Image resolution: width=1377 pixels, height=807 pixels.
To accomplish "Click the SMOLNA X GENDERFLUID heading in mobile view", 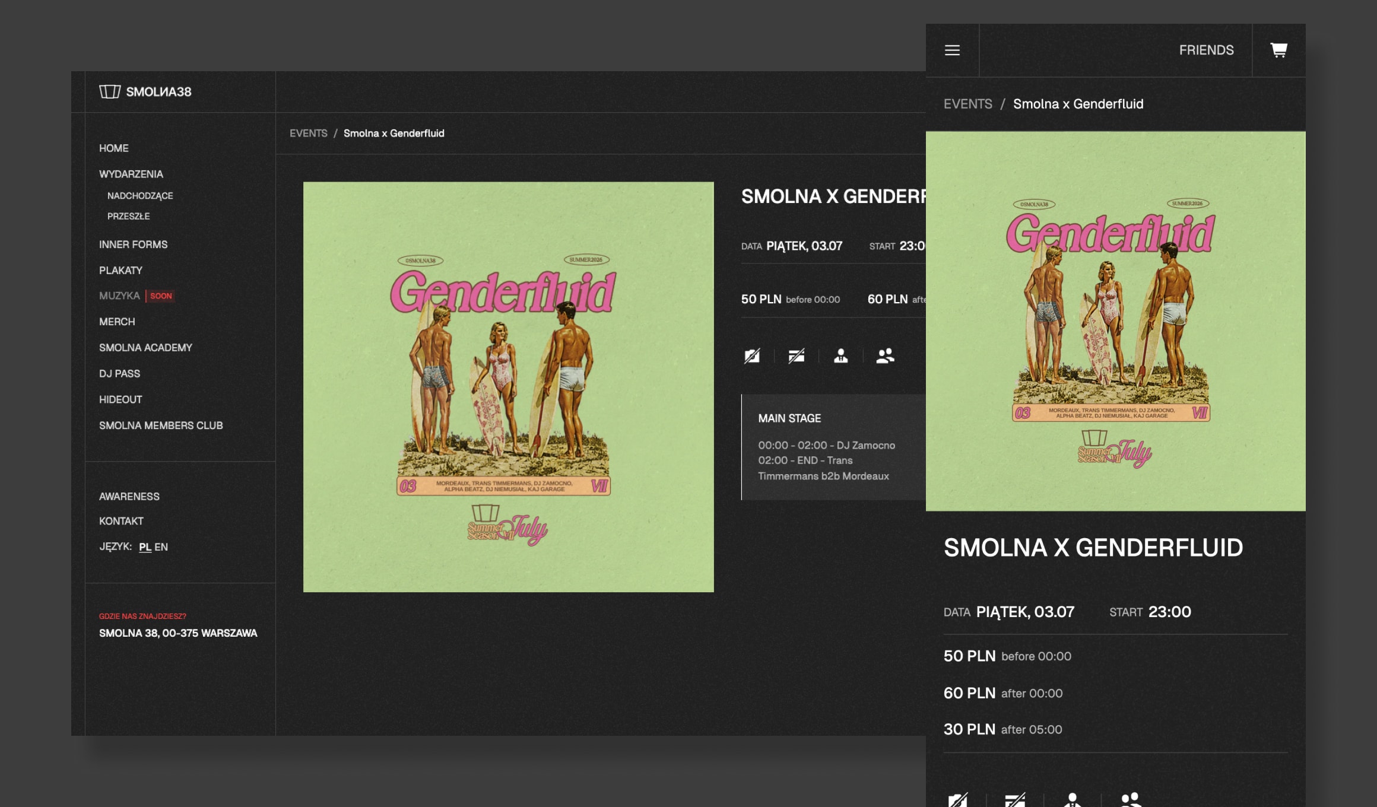I will 1093,548.
